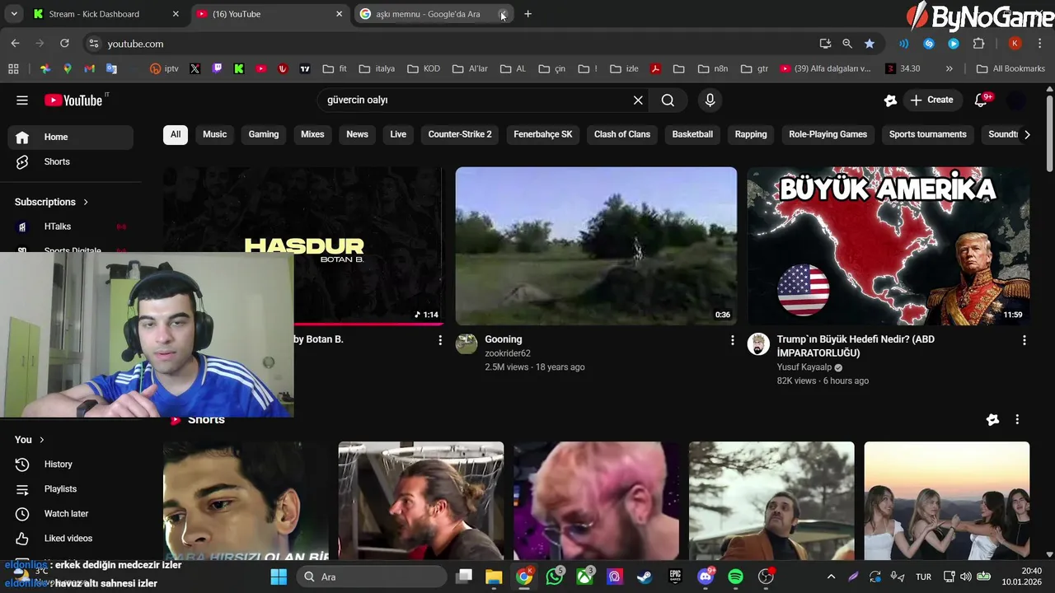The width and height of the screenshot is (1055, 593).
Task: Select the Fenerbahçe SK chip
Action: 543,134
